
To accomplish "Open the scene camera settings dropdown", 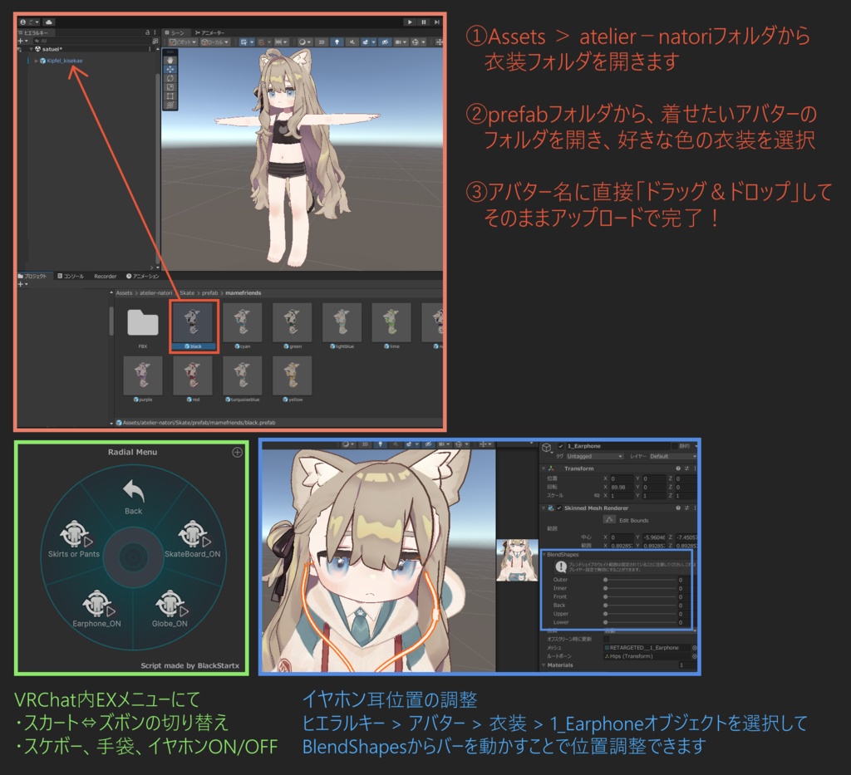I will [401, 42].
